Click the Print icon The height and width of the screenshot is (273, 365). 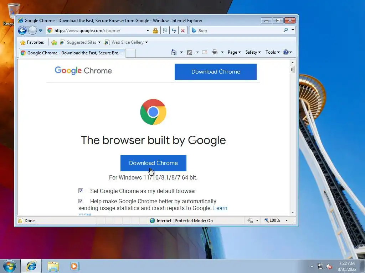214,53
